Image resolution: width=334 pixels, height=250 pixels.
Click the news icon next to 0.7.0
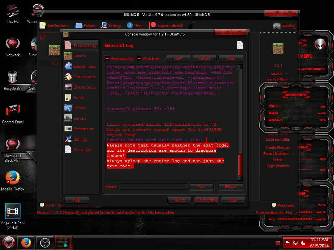point(42,205)
